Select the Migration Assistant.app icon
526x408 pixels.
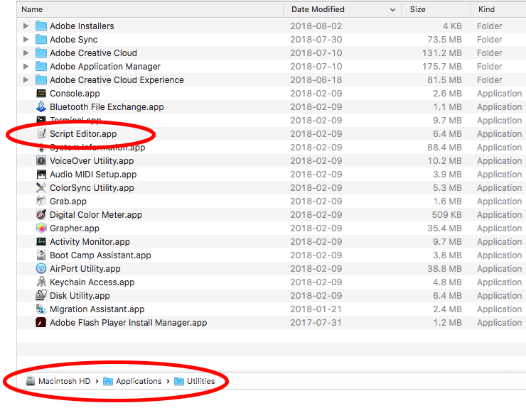click(41, 309)
